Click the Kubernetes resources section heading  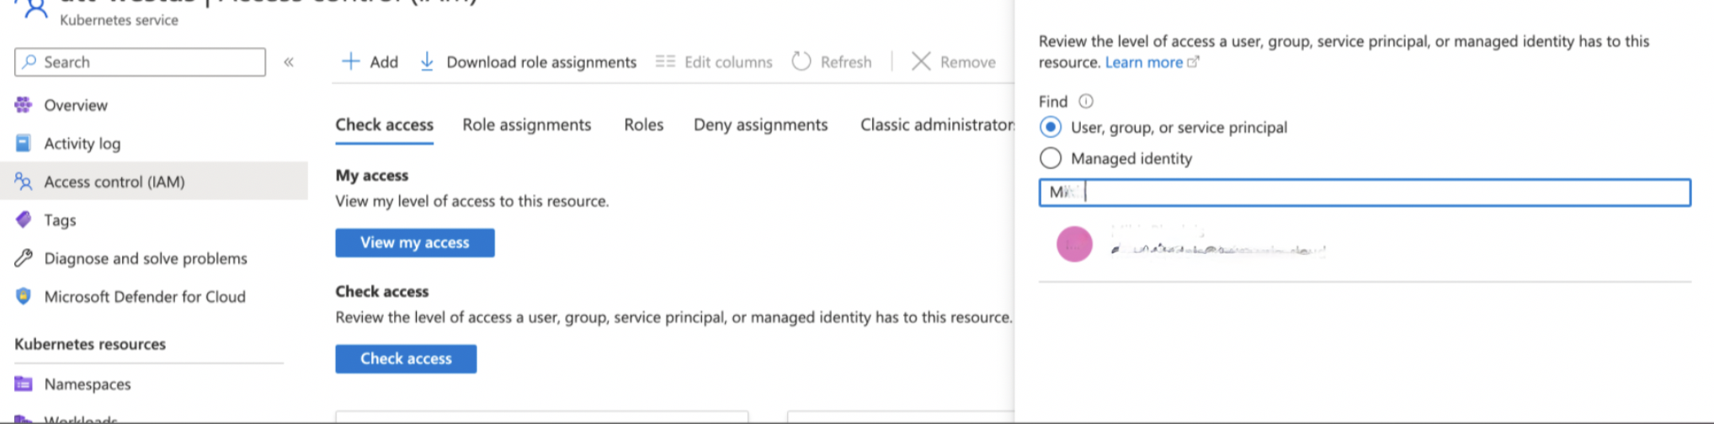[x=90, y=343]
